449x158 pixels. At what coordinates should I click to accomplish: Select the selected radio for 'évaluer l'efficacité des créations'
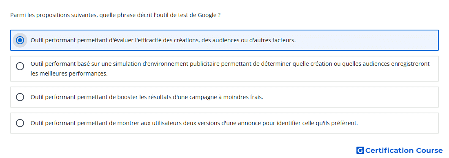click(20, 40)
